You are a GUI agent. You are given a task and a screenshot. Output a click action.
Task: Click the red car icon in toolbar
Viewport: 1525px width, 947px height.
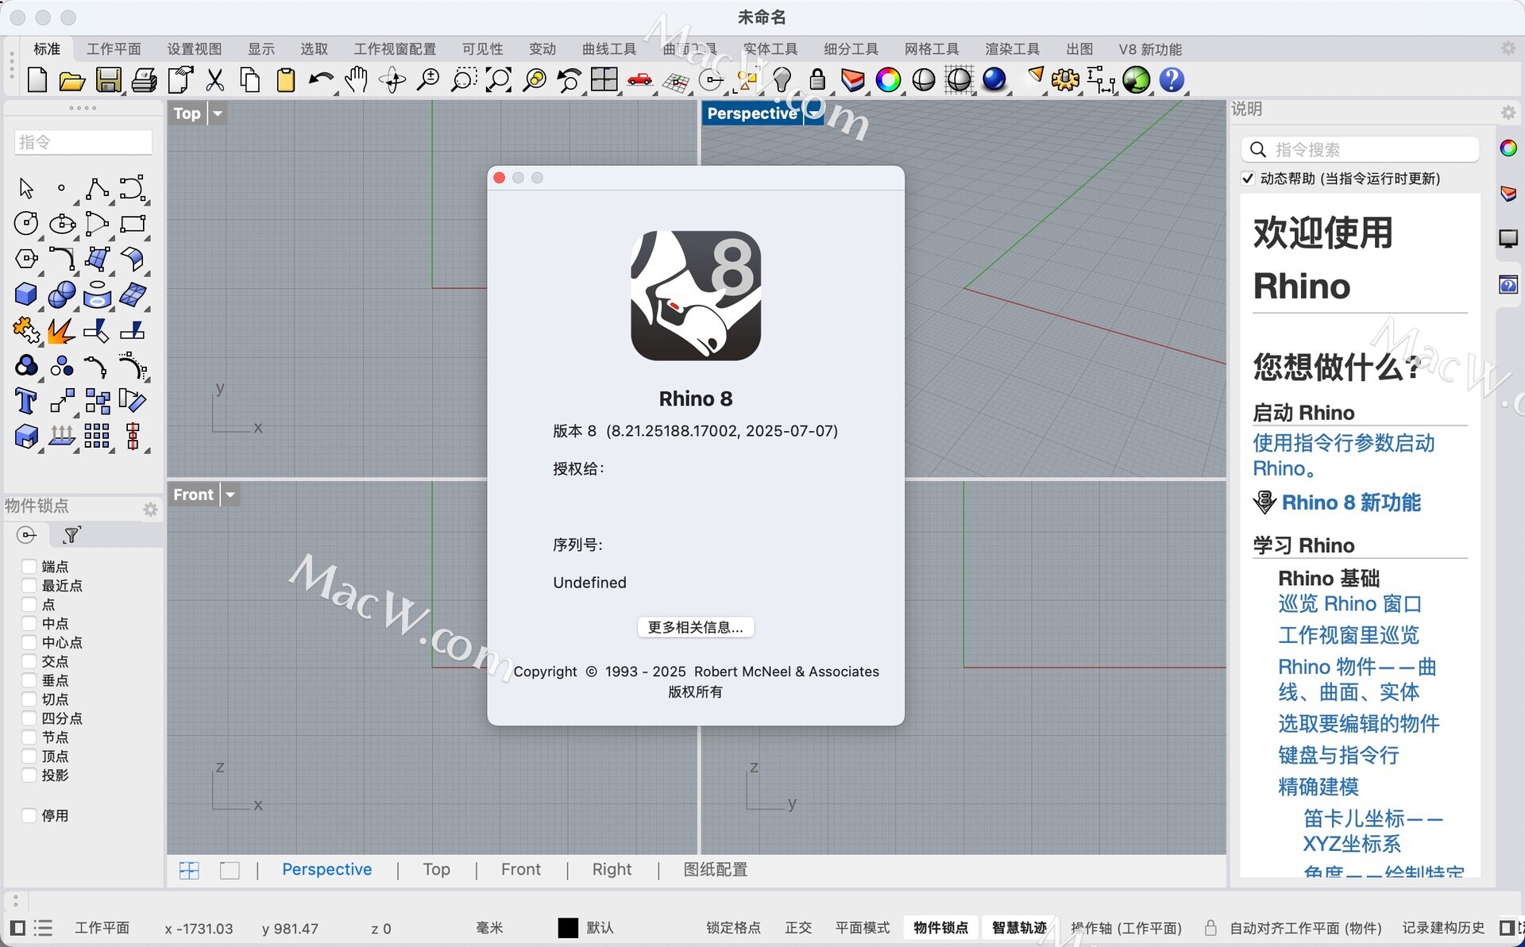(x=639, y=80)
